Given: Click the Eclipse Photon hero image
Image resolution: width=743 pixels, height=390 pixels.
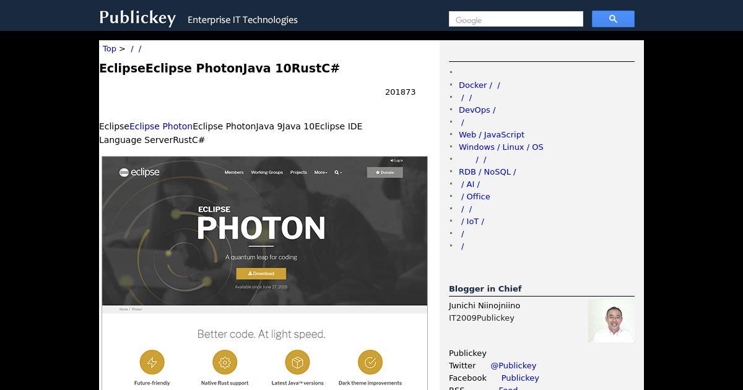Looking at the screenshot, I should (x=264, y=231).
